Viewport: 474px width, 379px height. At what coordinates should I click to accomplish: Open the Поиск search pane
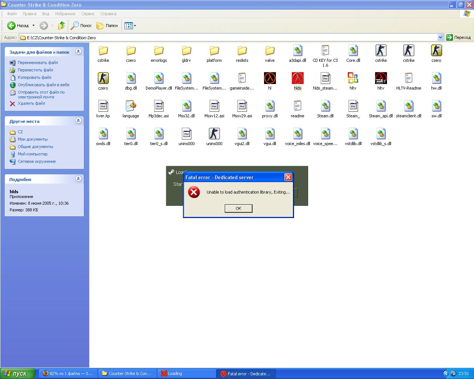[x=81, y=26]
